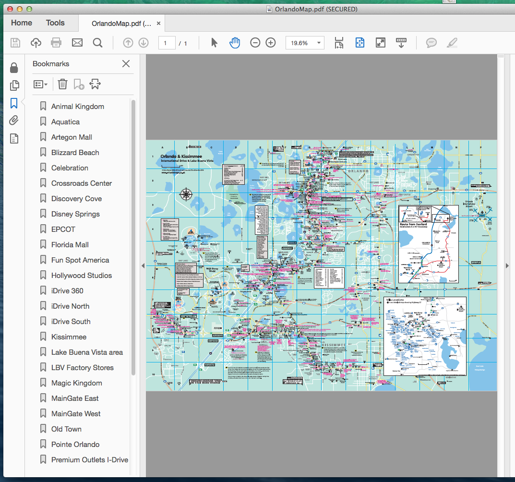Go to next page arrow
This screenshot has height=482, width=515.
144,43
